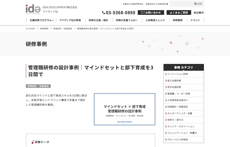Screen dimensions: 230x147
Task: Click the 管理職研修の設計事例 article title
Action: (x=90, y=71)
